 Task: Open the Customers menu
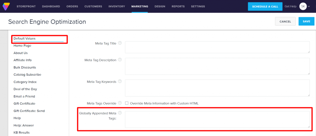93,6
